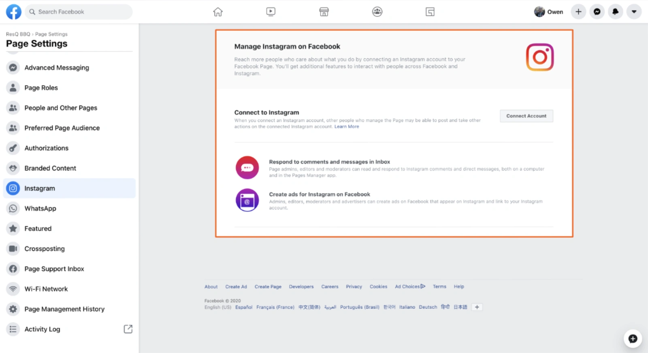The height and width of the screenshot is (353, 648).
Task: Click the Instagram sidebar camera icon
Action: [13, 188]
